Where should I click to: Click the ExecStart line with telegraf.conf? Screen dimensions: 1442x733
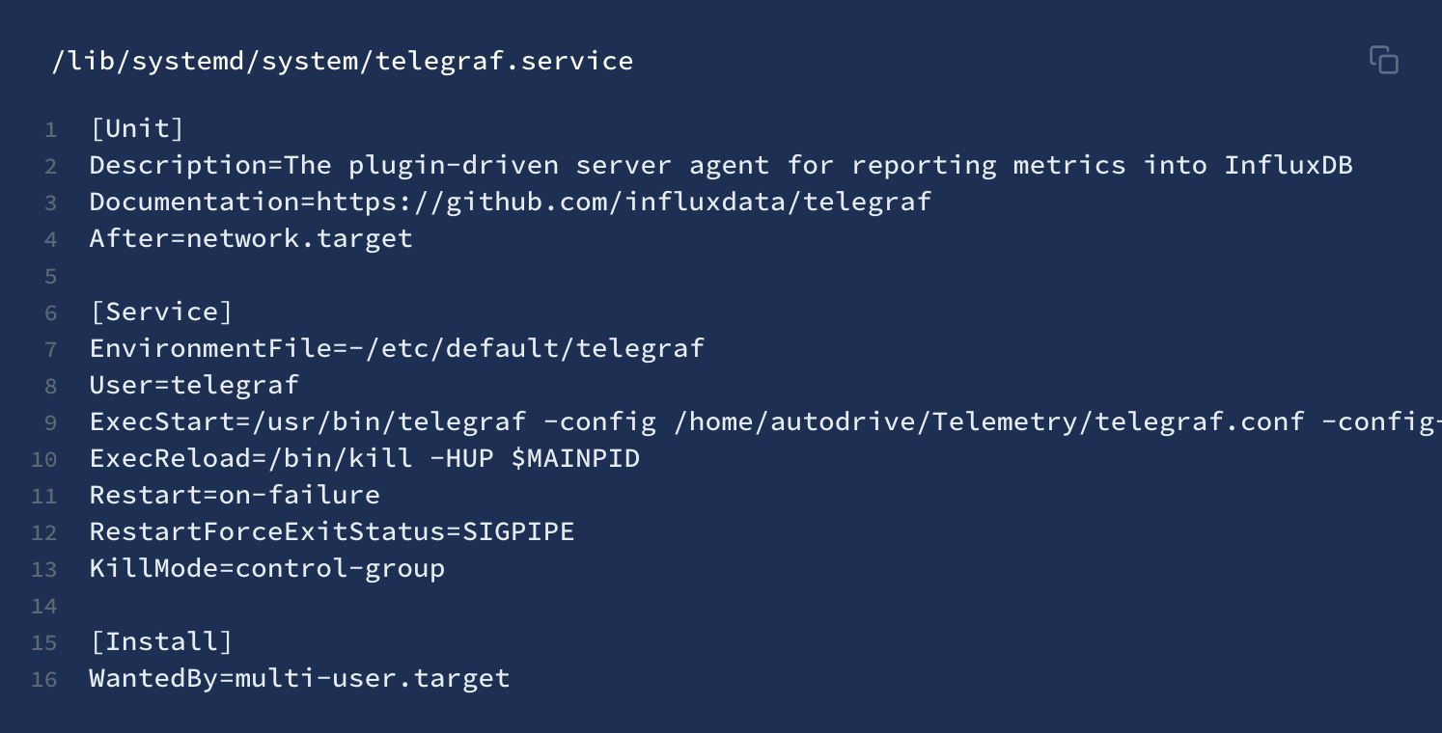(x=765, y=421)
